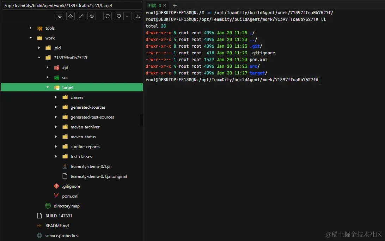Click the upload file icon
The width and height of the screenshot is (385, 241).
pos(138,16)
